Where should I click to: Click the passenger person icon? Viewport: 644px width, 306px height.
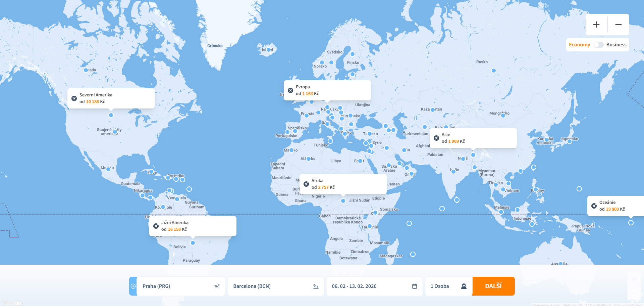[x=464, y=286]
